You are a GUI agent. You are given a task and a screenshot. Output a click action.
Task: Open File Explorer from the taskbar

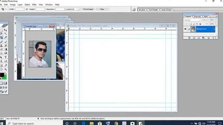[92, 123]
